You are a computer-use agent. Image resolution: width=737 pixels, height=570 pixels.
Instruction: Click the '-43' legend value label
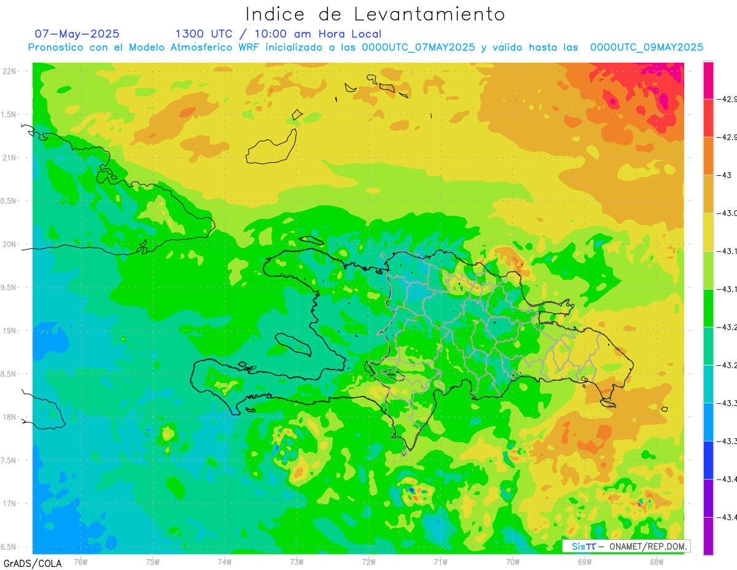coord(726,175)
